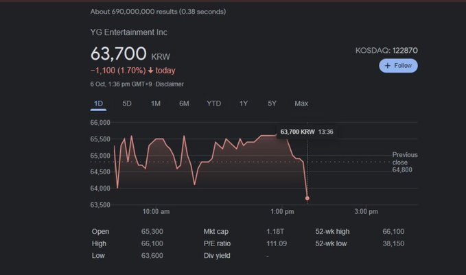Screen dimensions: 466x275
Task: Click the Previous close 64,800 label
Action: pos(405,163)
